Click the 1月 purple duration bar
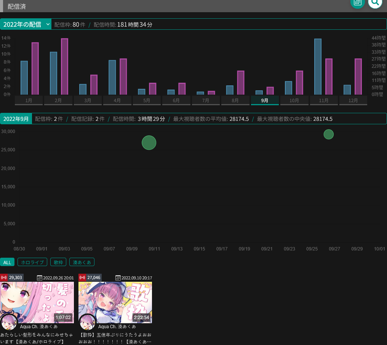The image size is (387, 345). pos(35,69)
